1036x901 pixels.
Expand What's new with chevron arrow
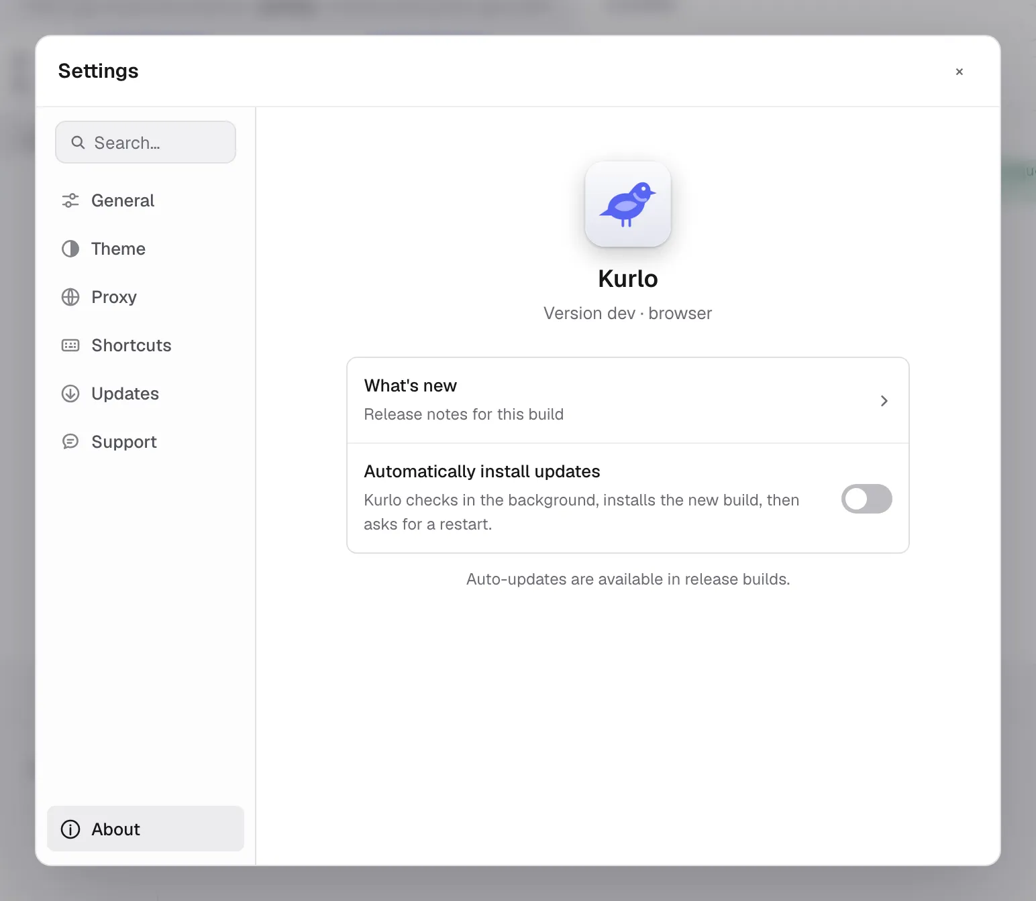pos(884,401)
